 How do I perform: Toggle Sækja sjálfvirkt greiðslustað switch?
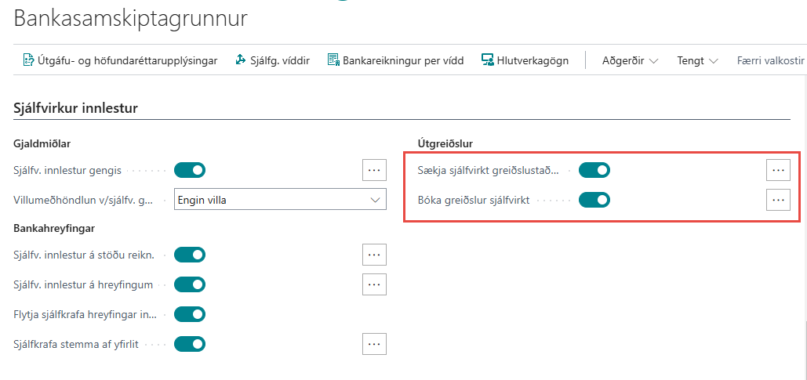(594, 170)
